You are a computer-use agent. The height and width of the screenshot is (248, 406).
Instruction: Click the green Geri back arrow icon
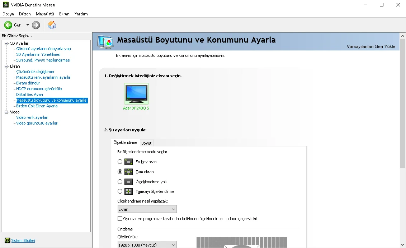[8, 25]
